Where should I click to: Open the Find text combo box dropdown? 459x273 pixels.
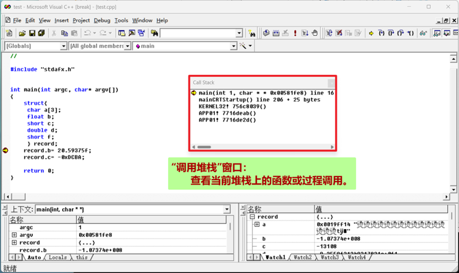239,33
